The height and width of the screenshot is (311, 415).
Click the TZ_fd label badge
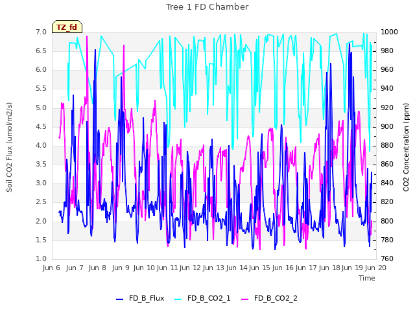point(67,27)
